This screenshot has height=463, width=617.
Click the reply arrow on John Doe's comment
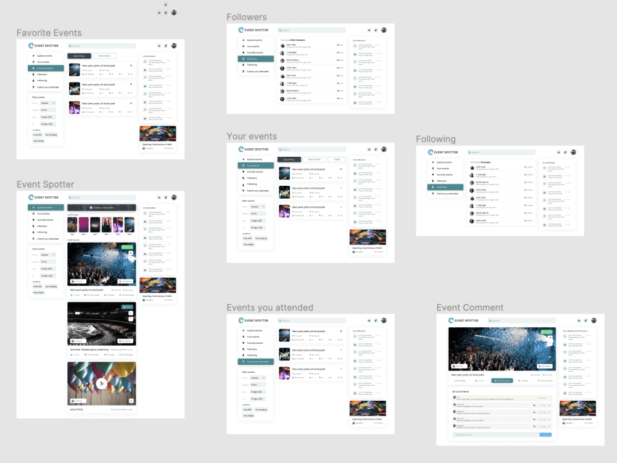(x=535, y=405)
